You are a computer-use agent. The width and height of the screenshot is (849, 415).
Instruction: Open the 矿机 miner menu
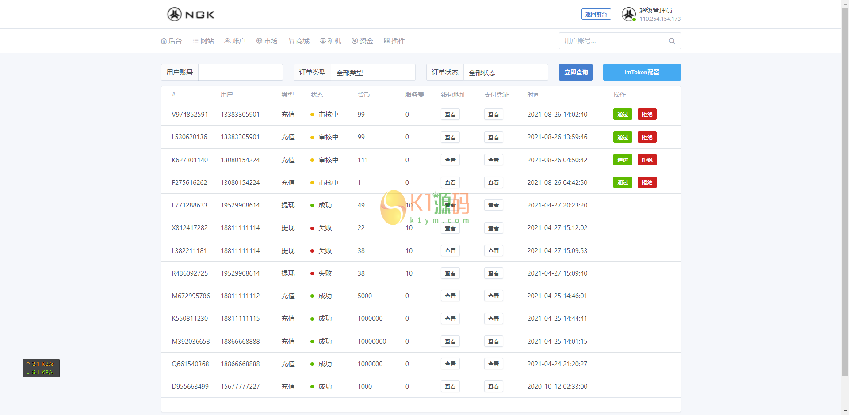click(331, 41)
